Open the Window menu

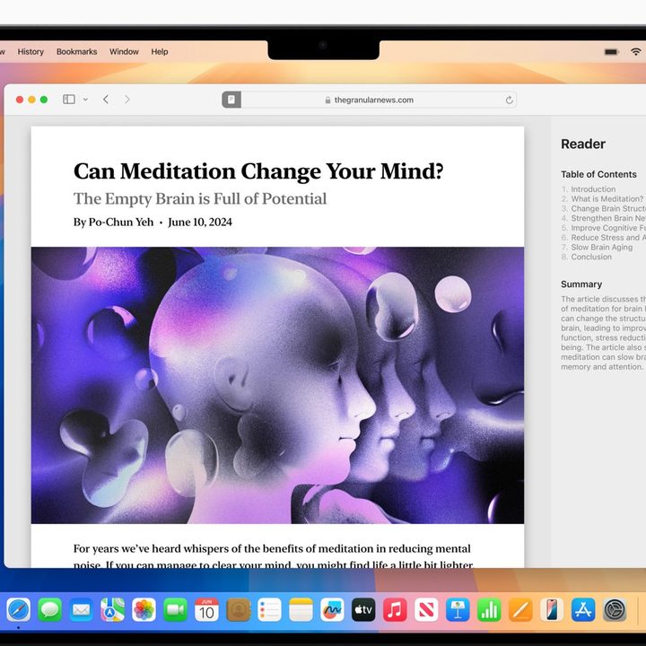(x=124, y=51)
